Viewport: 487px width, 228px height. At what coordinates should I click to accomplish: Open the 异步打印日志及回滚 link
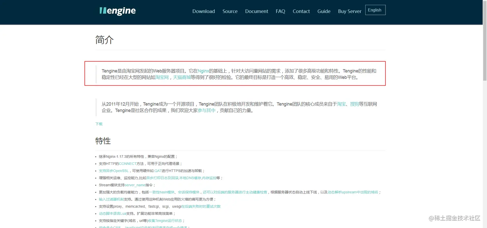click(163, 178)
